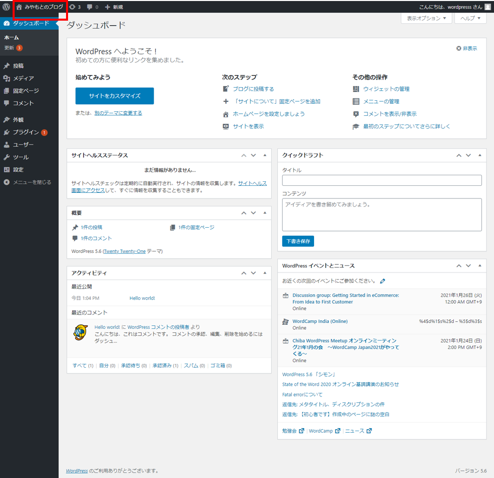Click the 新規 plus button in admin bar
Image resolution: width=494 pixels, height=478 pixels.
point(114,7)
